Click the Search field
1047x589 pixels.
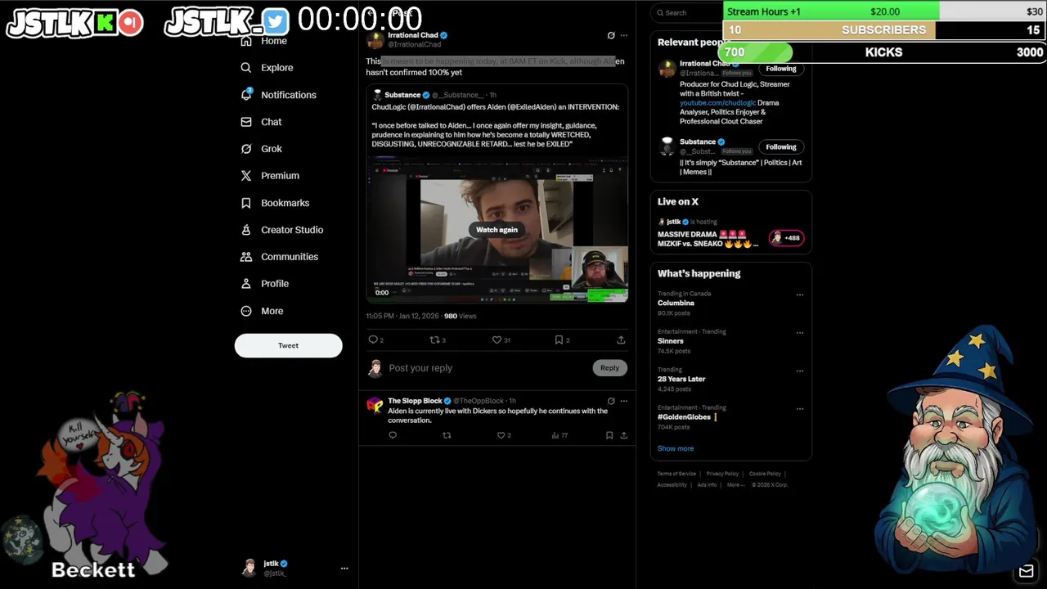point(687,12)
